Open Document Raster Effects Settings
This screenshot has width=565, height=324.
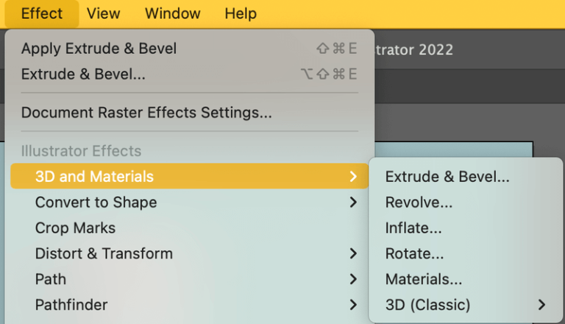[x=146, y=113]
